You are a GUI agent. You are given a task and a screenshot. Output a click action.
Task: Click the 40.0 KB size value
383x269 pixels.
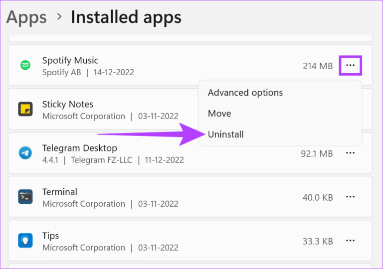tap(318, 197)
